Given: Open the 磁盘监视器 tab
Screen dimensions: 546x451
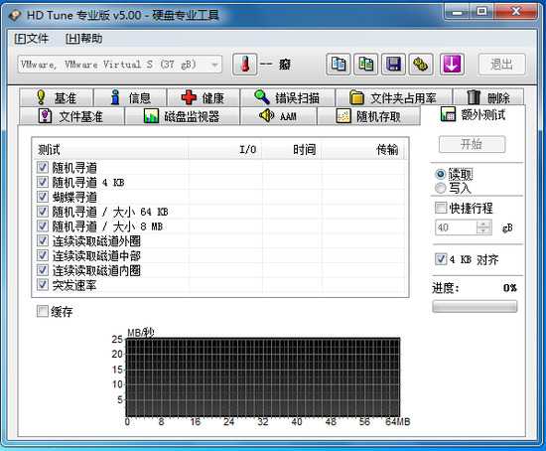Looking at the screenshot, I should [x=182, y=116].
